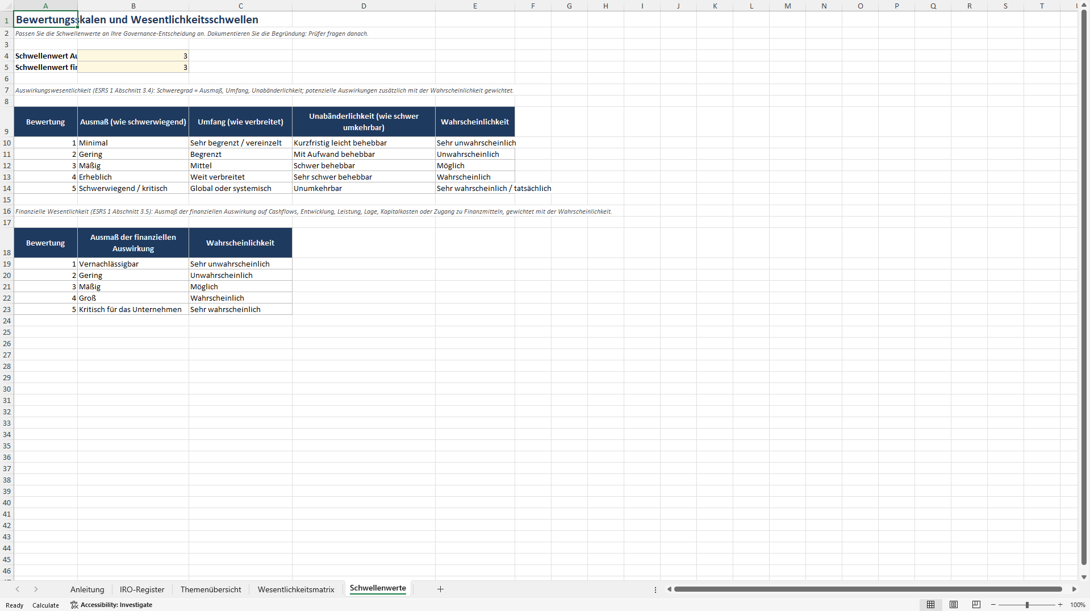Click title cell 'Bewertungsskalen und Wesentlichkeitsschwellen'
The width and height of the screenshot is (1090, 611).
137,19
